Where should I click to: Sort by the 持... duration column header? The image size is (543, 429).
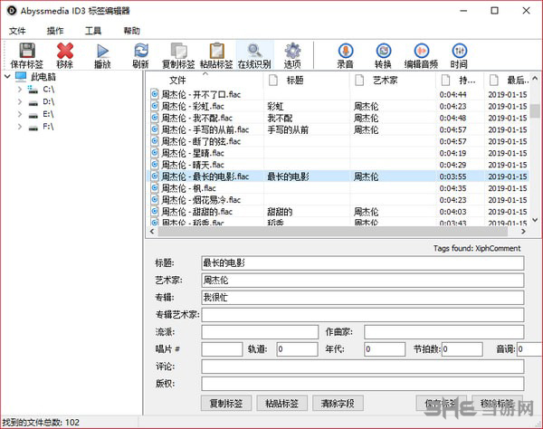[x=460, y=81]
